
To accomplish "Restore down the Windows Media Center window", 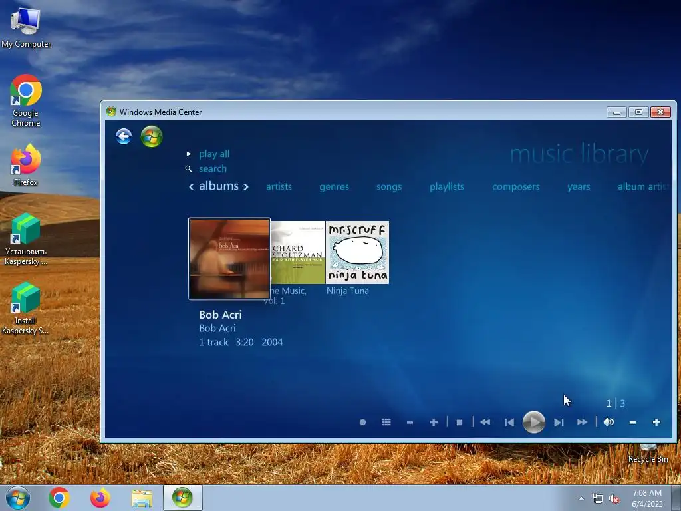I will (x=638, y=112).
